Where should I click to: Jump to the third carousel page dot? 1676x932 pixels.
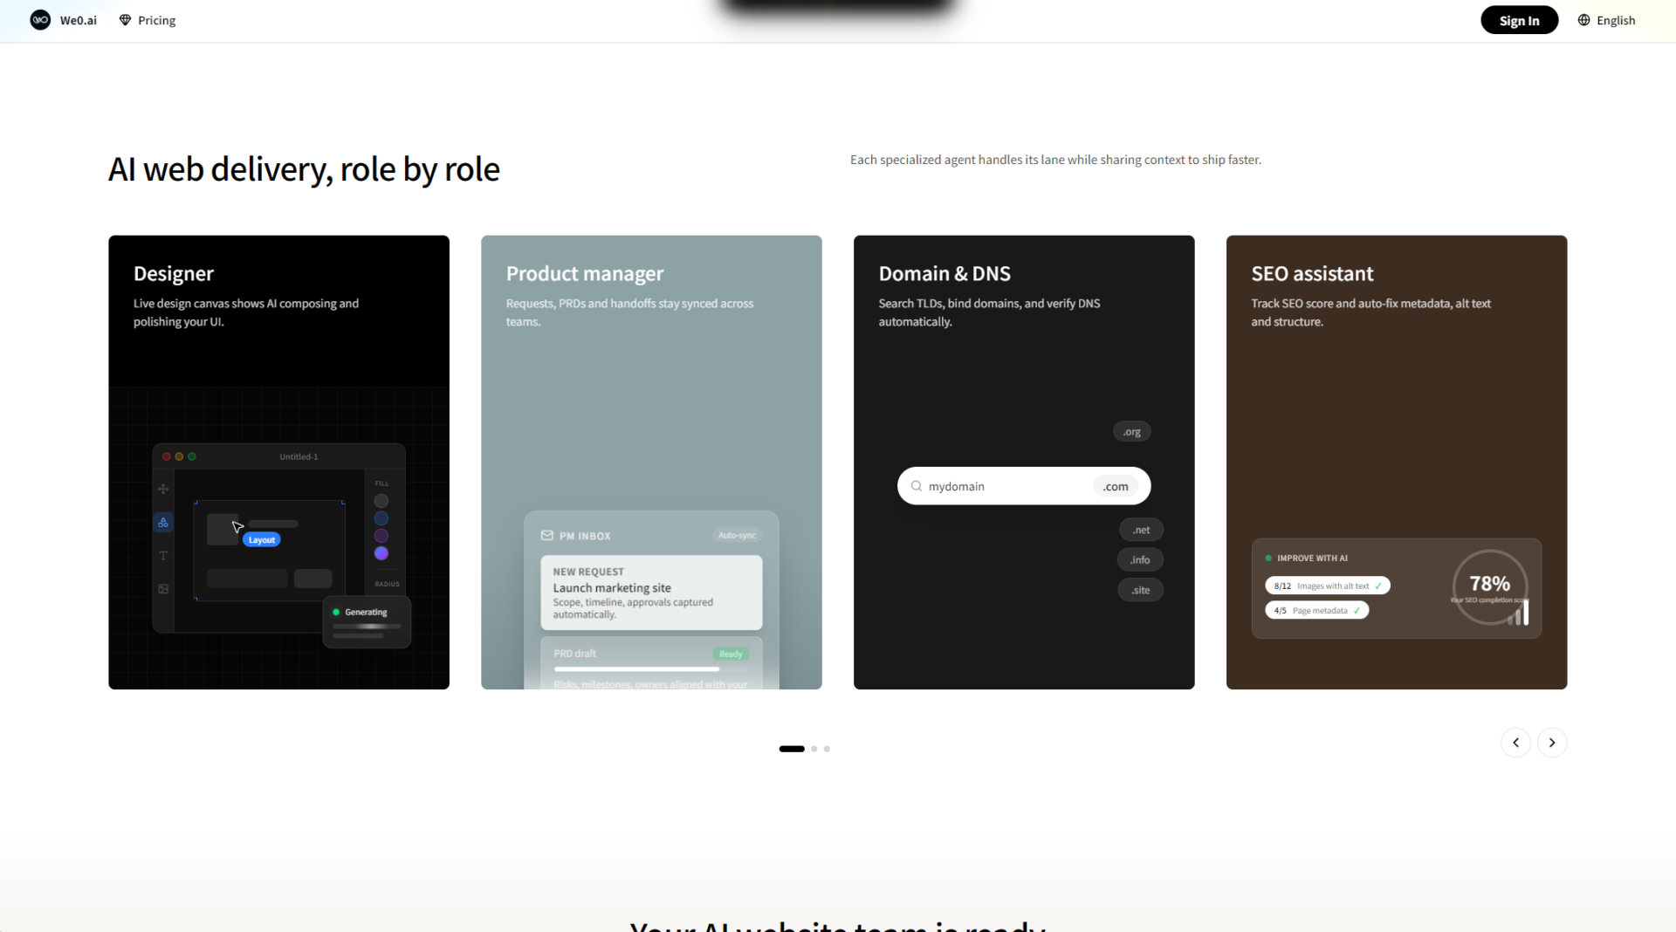[827, 749]
